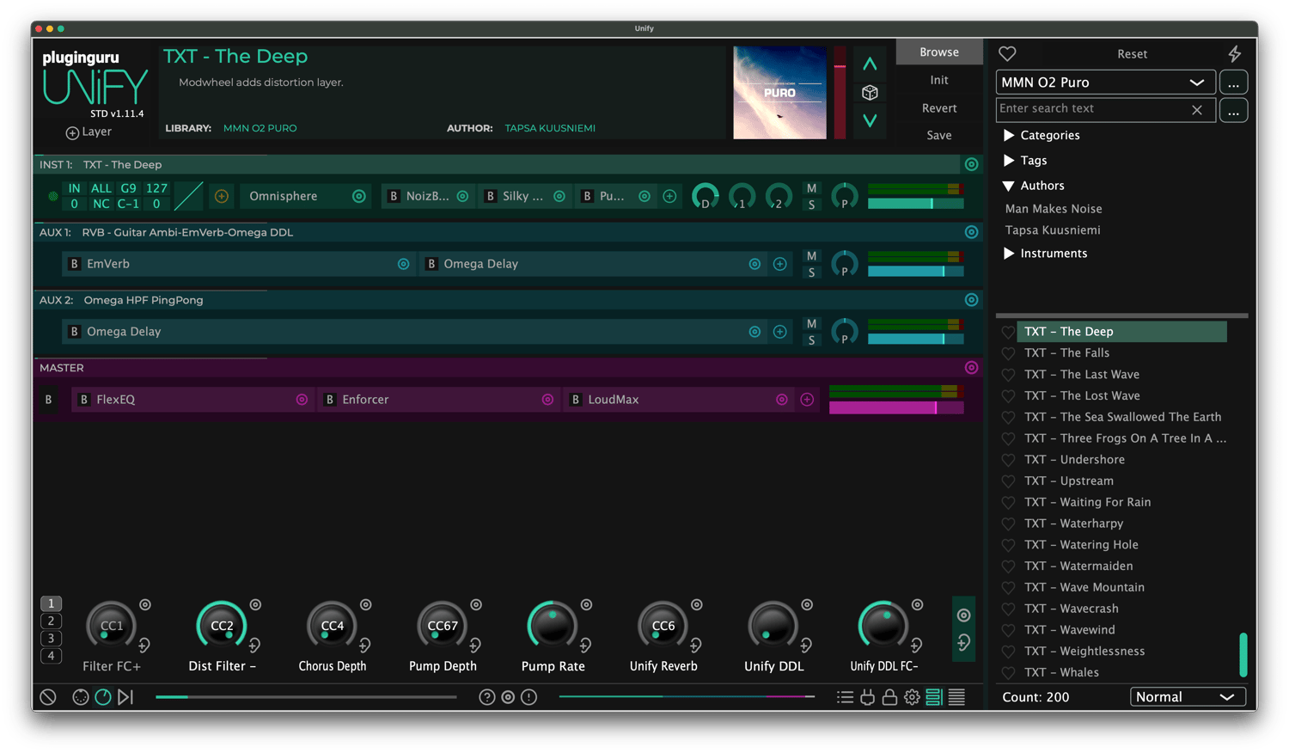This screenshot has width=1289, height=753.
Task: Open the settings gear in bottom toolbar
Action: [x=912, y=697]
